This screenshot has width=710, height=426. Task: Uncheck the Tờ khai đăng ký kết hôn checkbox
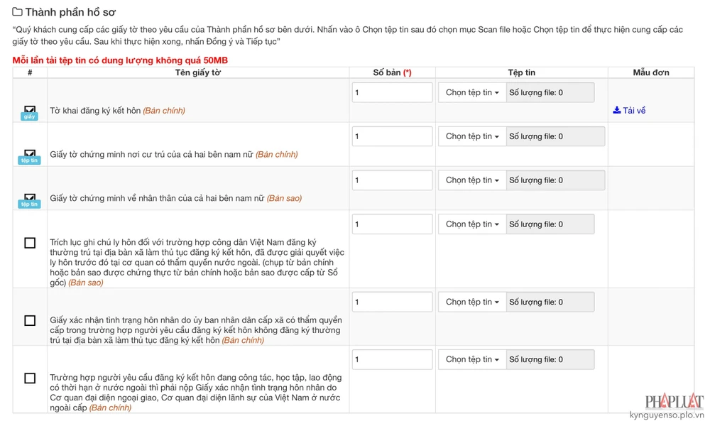(30, 110)
